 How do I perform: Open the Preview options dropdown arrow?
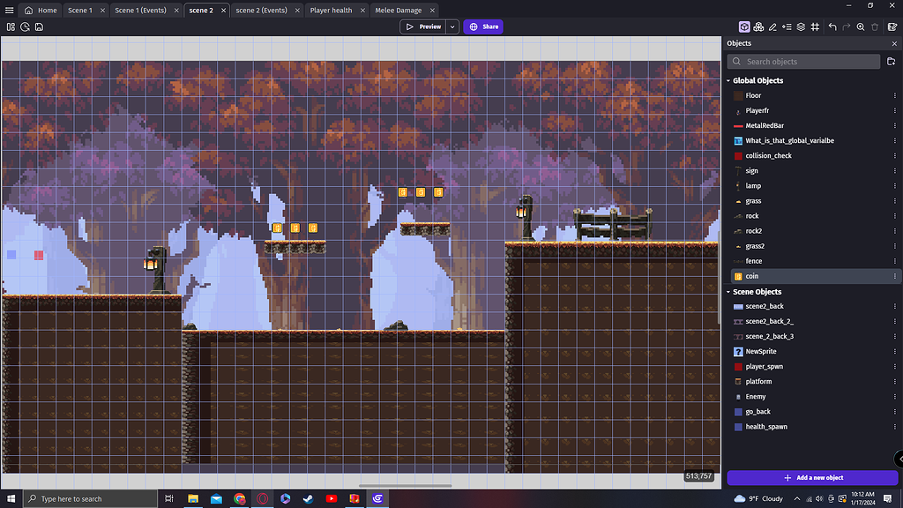[x=452, y=26]
